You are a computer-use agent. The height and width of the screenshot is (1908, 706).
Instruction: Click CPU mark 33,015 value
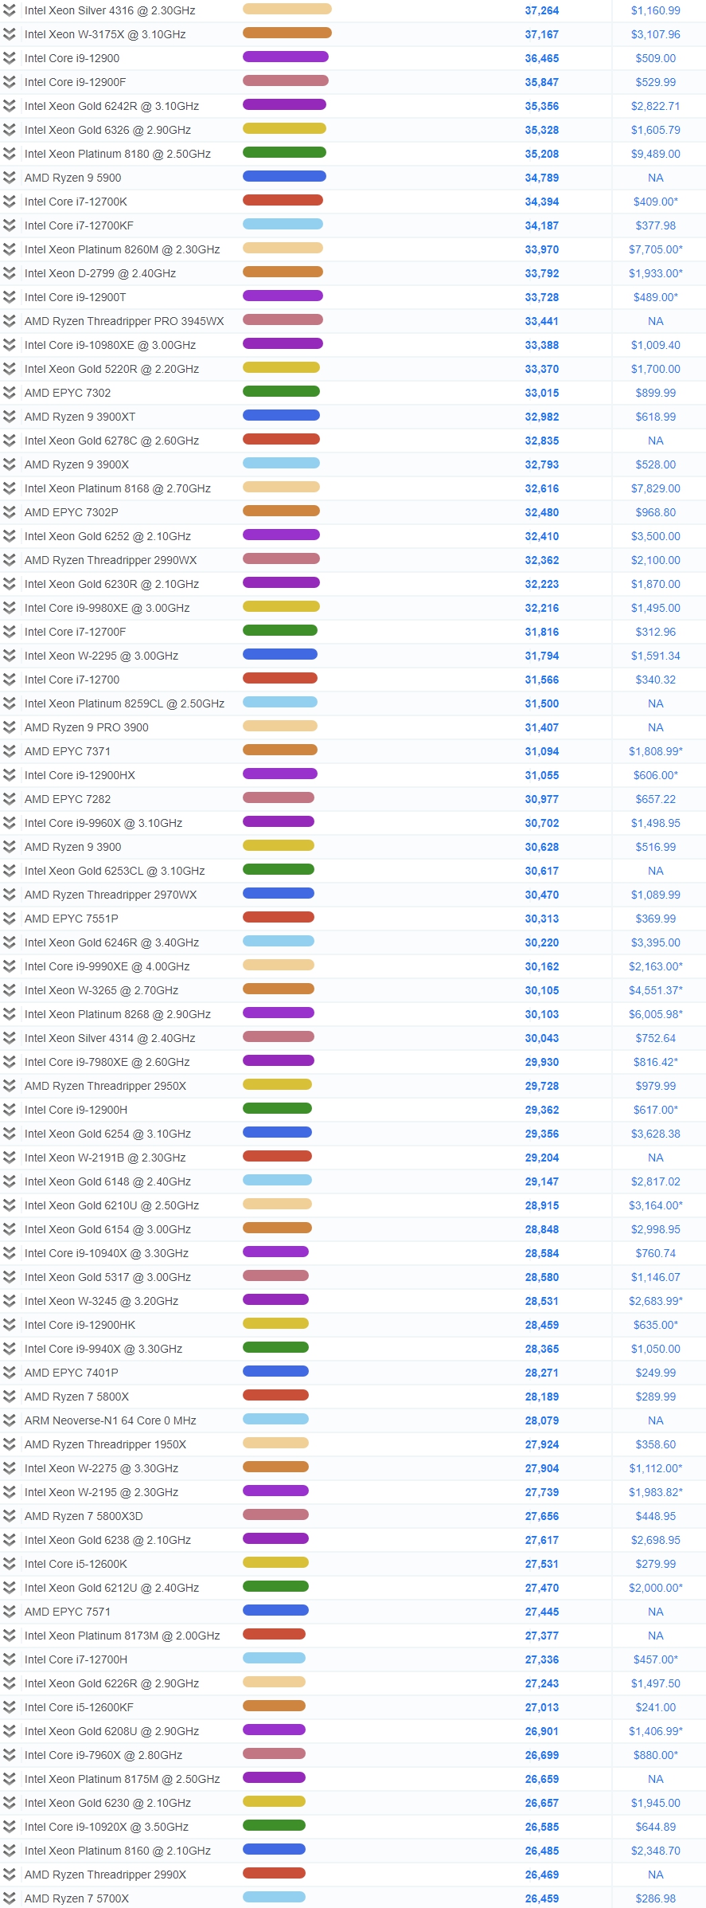[x=541, y=393]
